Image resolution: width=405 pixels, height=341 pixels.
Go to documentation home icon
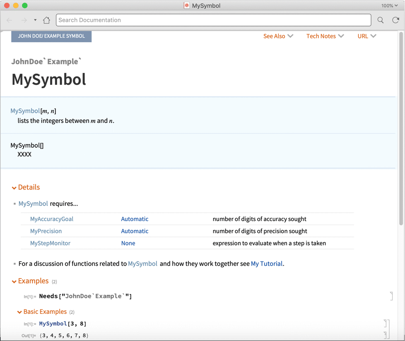(46, 20)
